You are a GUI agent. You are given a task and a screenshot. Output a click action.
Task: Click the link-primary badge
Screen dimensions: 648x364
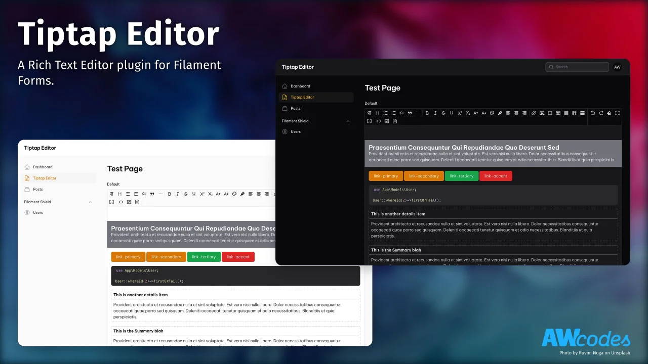point(385,176)
